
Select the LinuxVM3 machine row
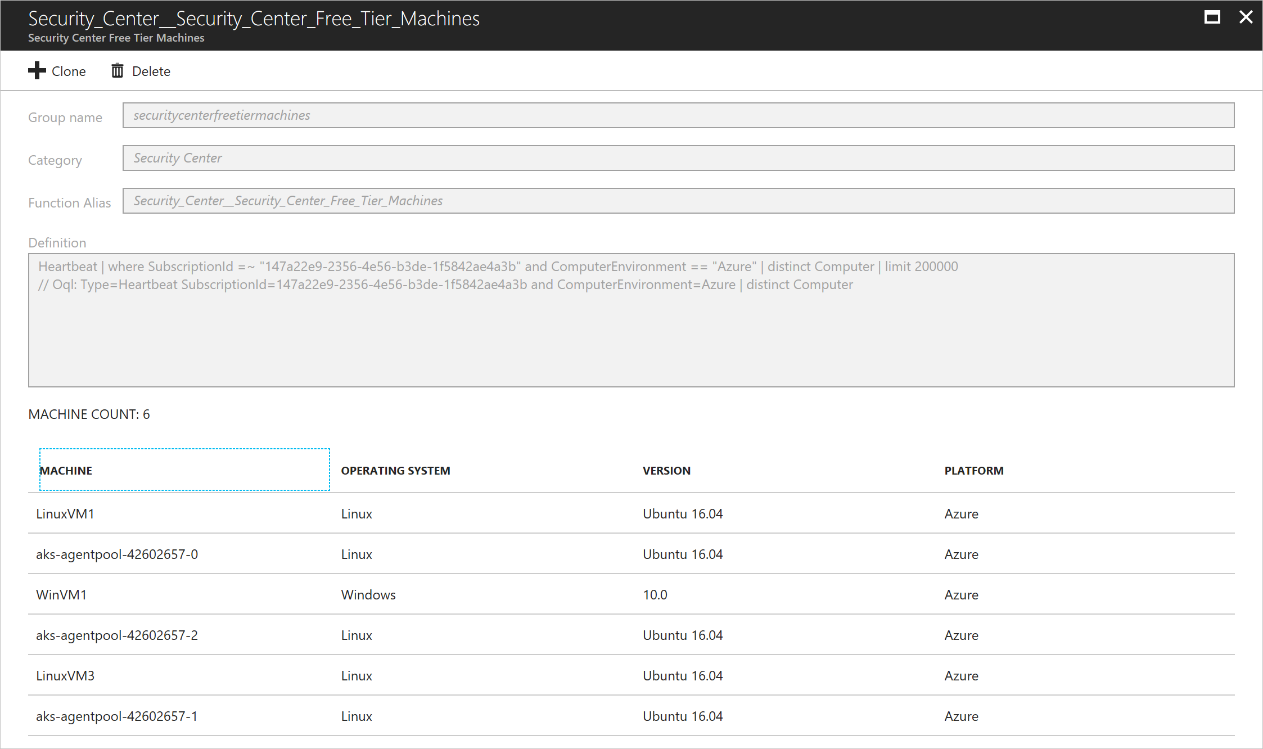coord(65,676)
